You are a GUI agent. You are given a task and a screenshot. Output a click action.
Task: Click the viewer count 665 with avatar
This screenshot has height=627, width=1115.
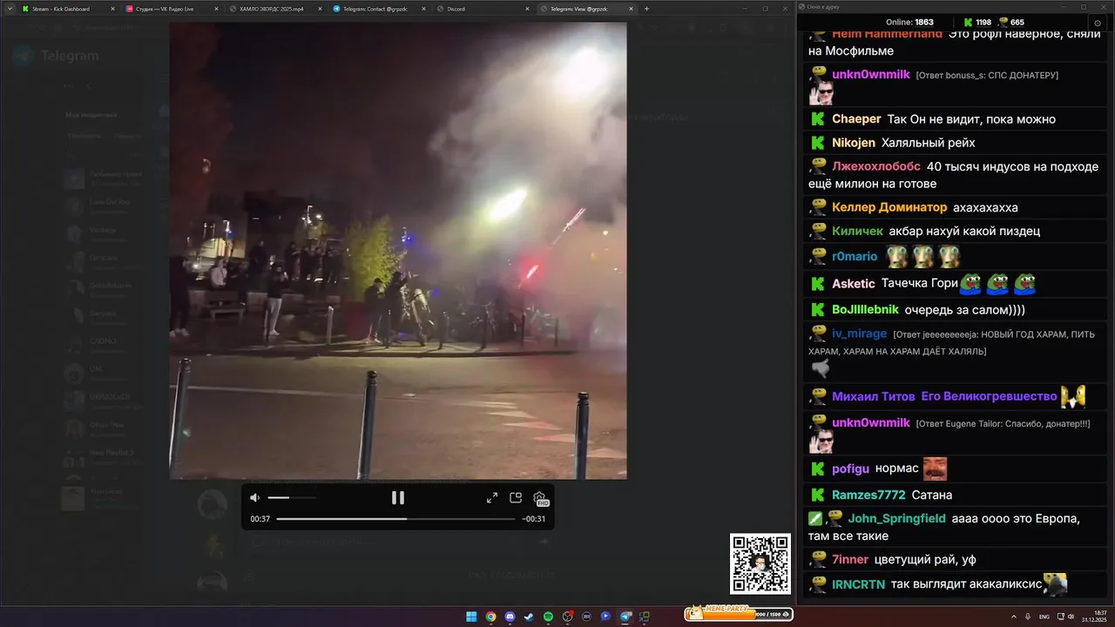click(1010, 22)
